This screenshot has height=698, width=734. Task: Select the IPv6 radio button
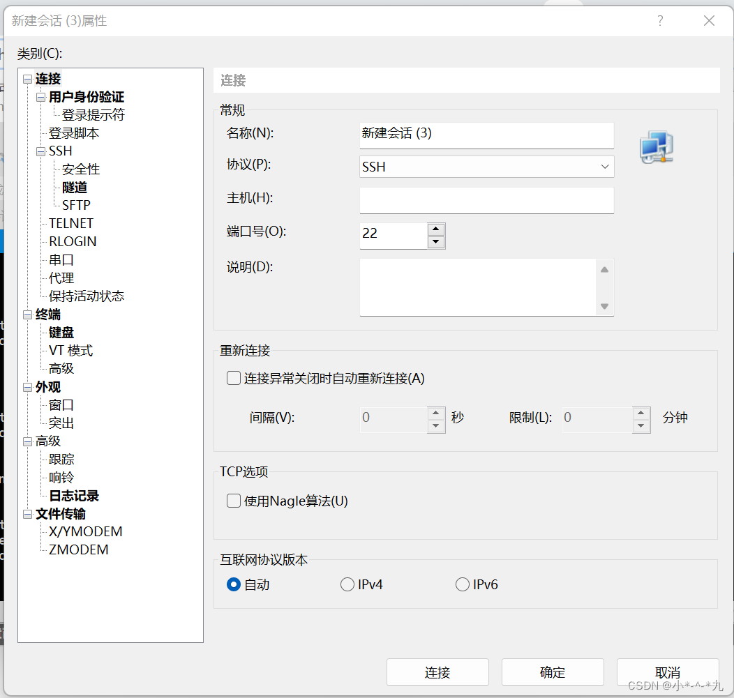pyautogui.click(x=463, y=584)
